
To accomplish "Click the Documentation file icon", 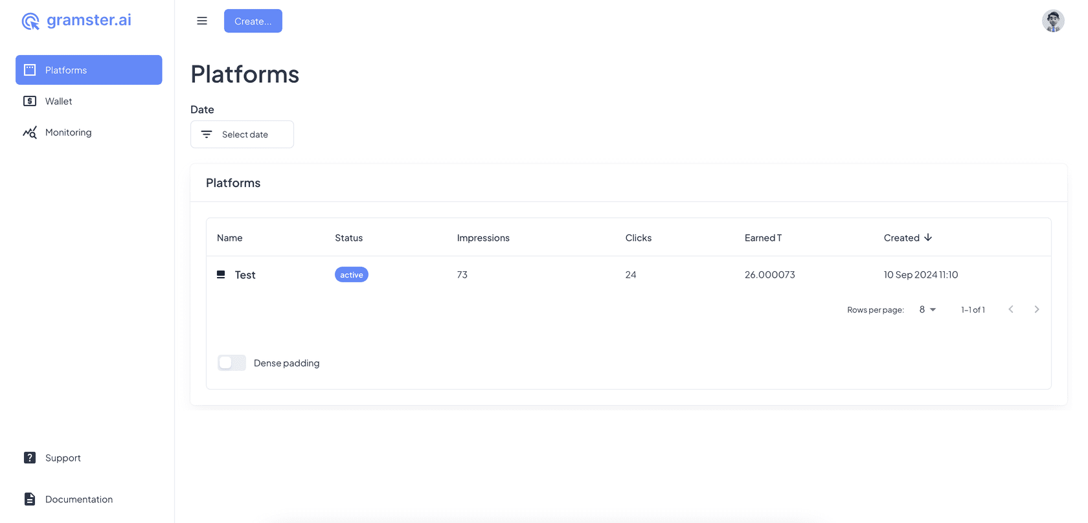I will click(30, 499).
